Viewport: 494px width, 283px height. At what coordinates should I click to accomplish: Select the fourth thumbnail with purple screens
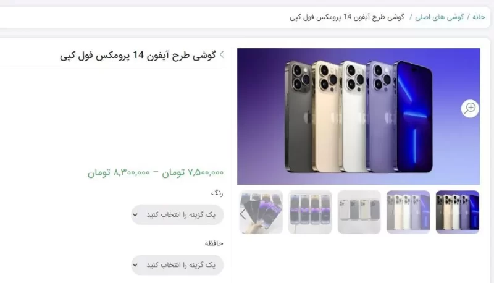(x=310, y=212)
